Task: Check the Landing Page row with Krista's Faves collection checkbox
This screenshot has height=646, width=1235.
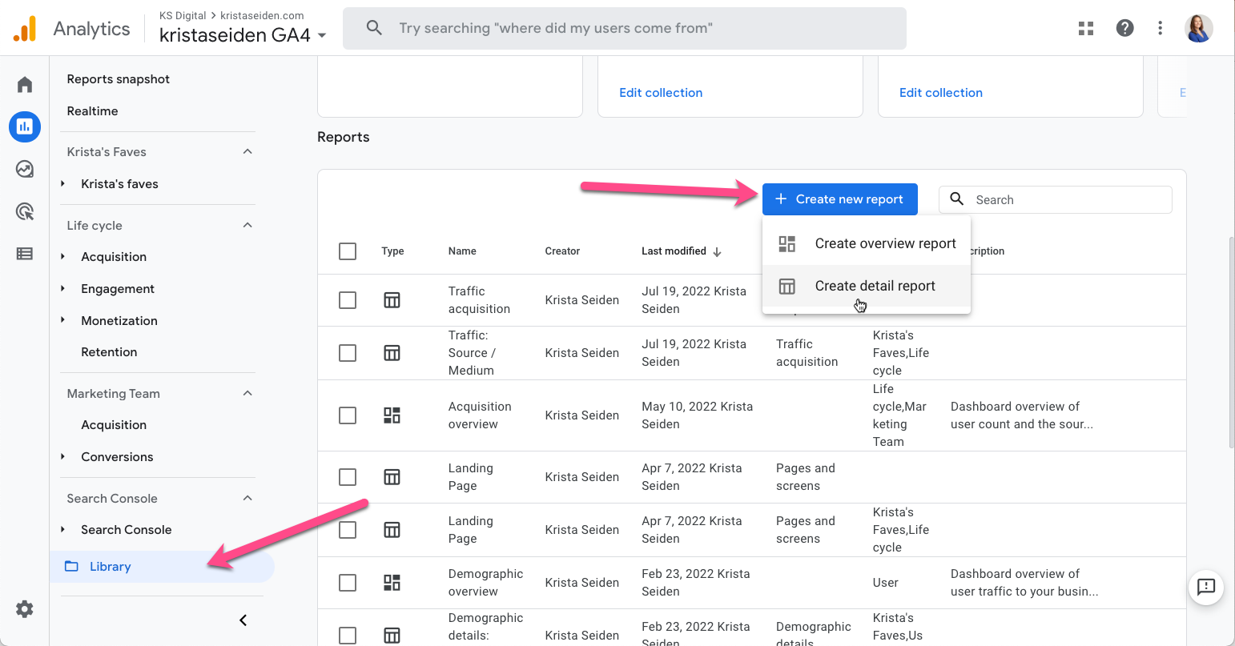Action: (x=348, y=530)
